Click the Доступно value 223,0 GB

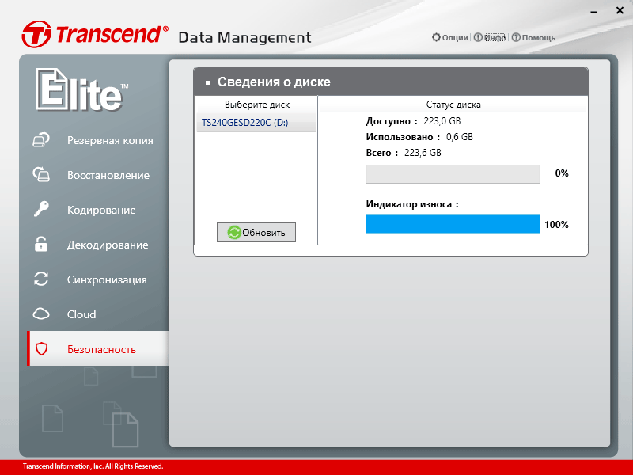[442, 121]
